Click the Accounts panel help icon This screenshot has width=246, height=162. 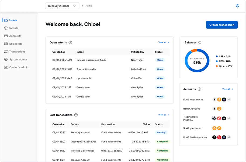click(x=199, y=89)
